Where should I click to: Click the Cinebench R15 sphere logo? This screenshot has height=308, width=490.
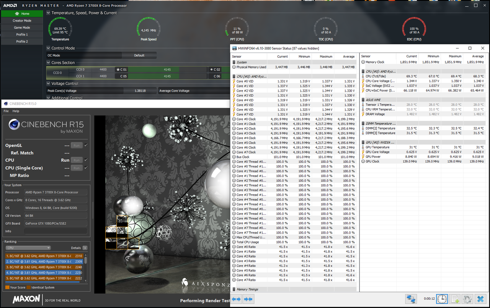[14, 125]
